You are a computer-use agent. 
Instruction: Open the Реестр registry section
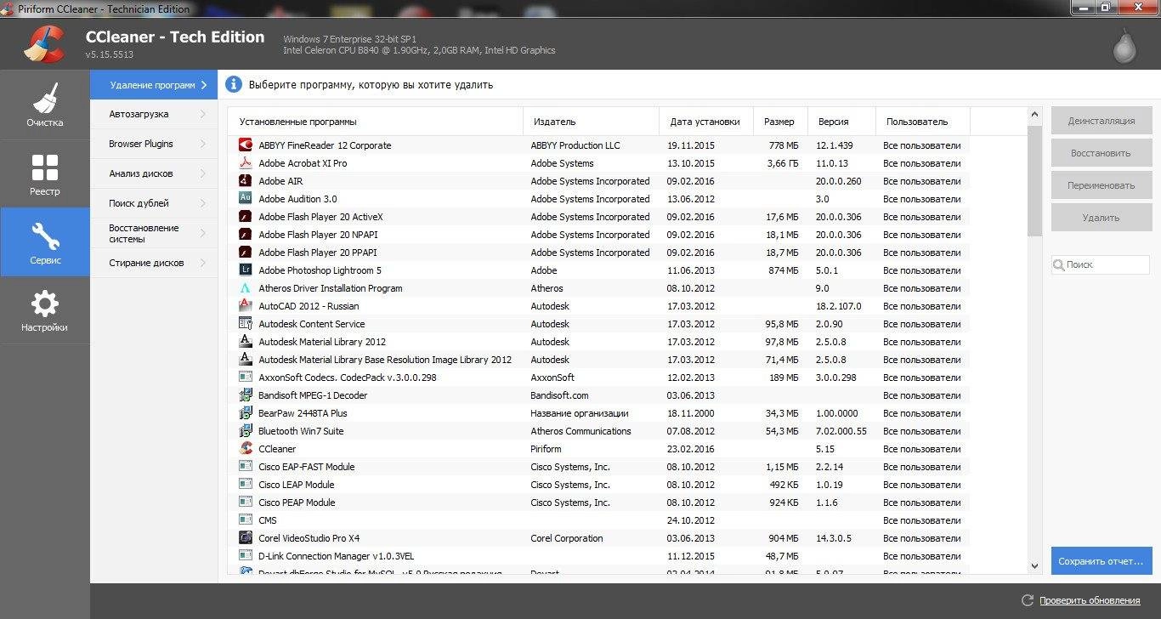[x=45, y=174]
